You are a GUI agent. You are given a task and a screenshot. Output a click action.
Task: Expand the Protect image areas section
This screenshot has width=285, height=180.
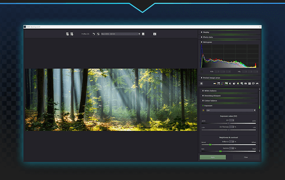[230, 78]
